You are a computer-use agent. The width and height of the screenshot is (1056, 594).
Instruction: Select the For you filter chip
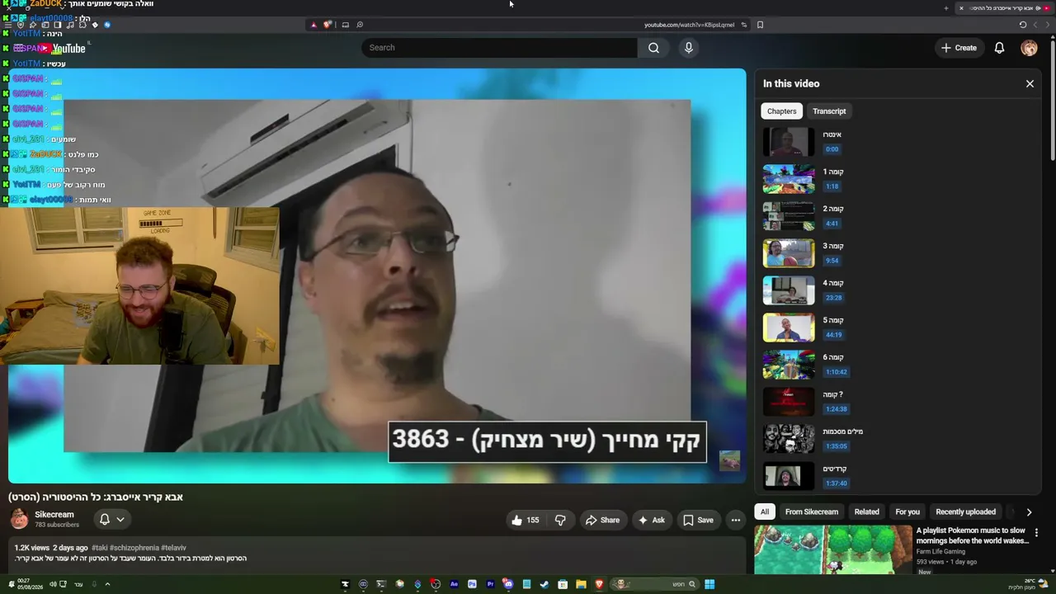[x=907, y=512]
